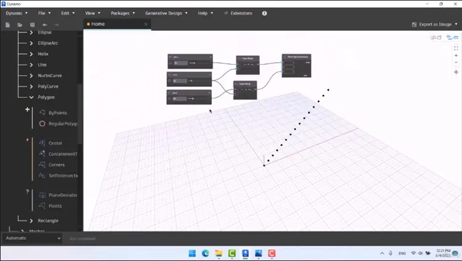Open the Generative Design menu
The image size is (462, 261).
[x=166, y=14]
